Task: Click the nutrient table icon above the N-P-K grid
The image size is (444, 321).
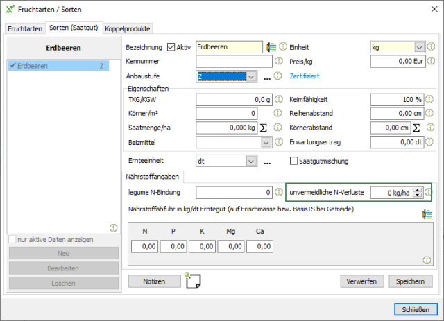Action: click(x=428, y=215)
